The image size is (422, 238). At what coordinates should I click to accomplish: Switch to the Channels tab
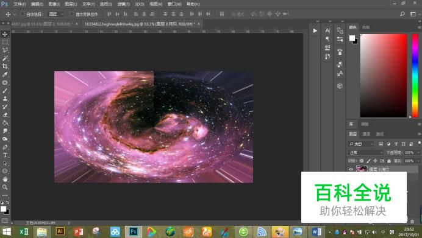366,134
